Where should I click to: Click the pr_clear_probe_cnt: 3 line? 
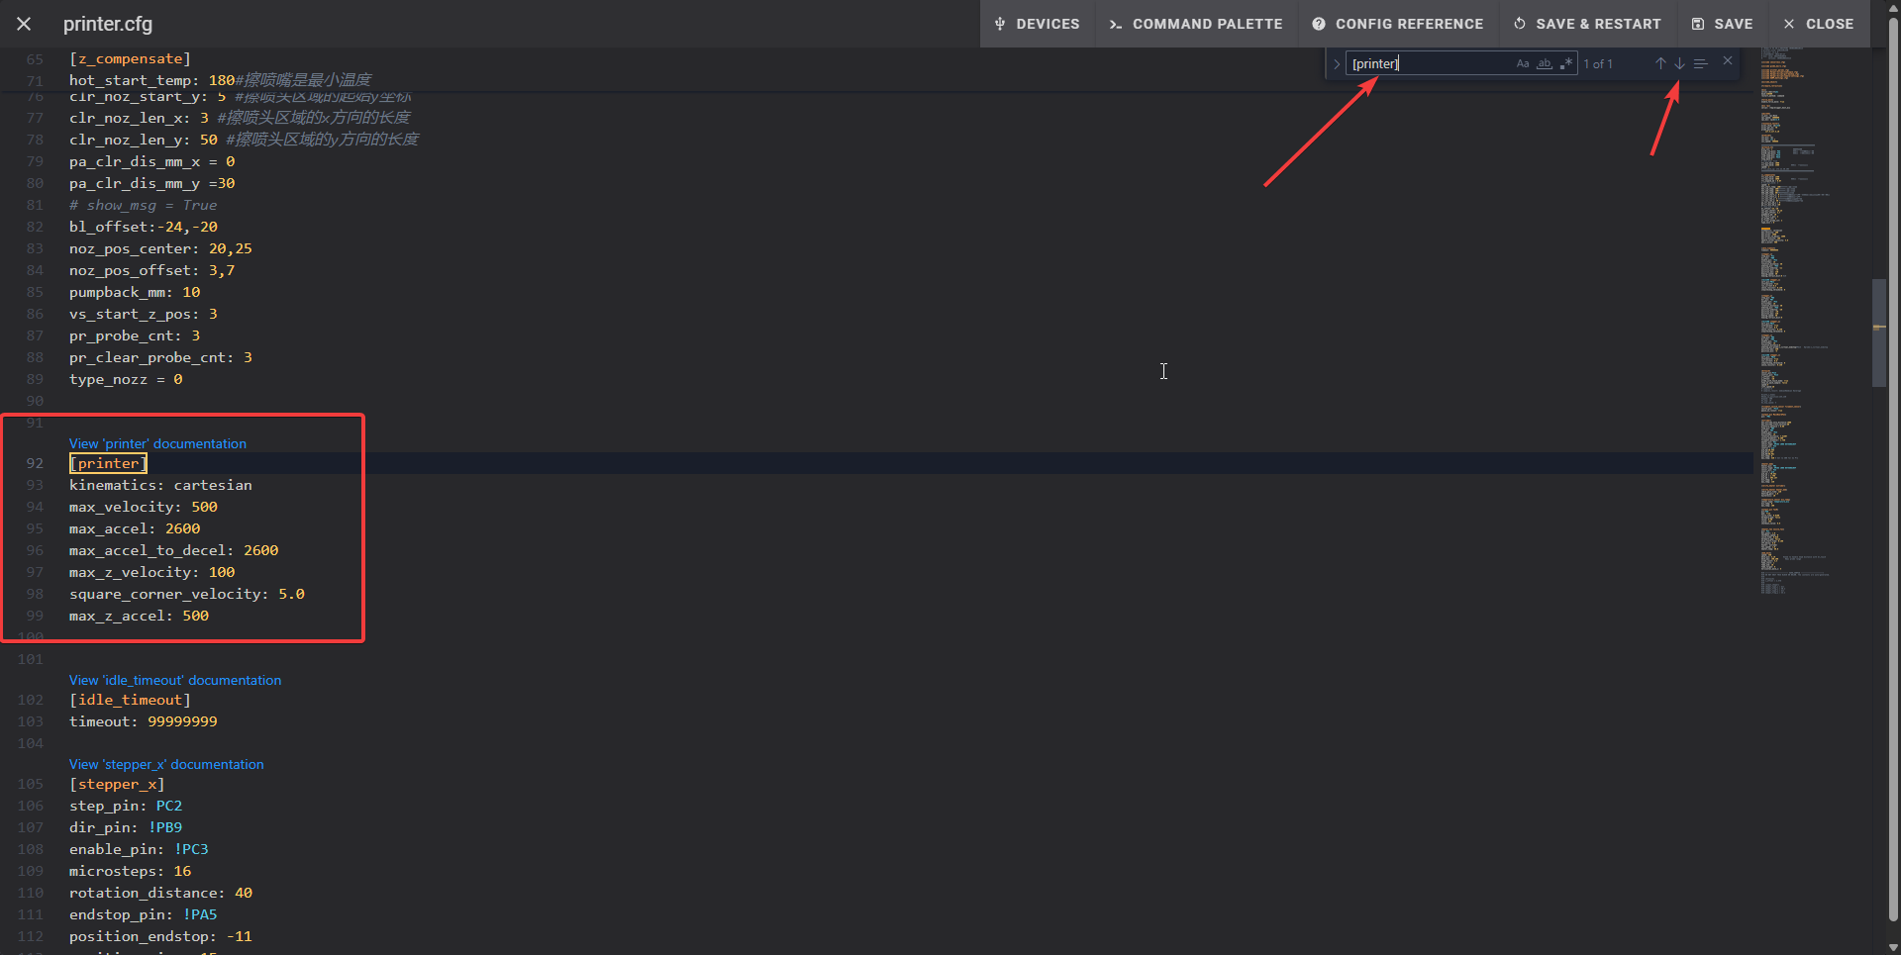[x=160, y=357]
